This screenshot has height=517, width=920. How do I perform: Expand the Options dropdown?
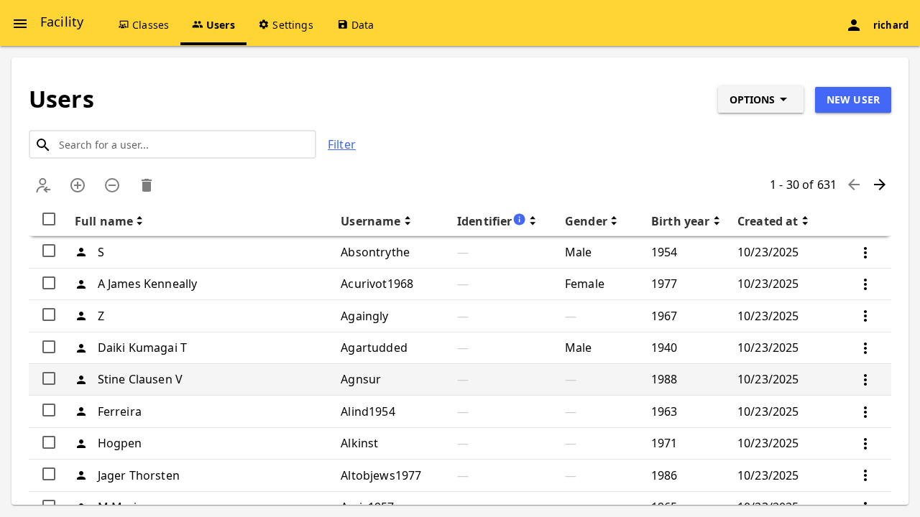(760, 100)
